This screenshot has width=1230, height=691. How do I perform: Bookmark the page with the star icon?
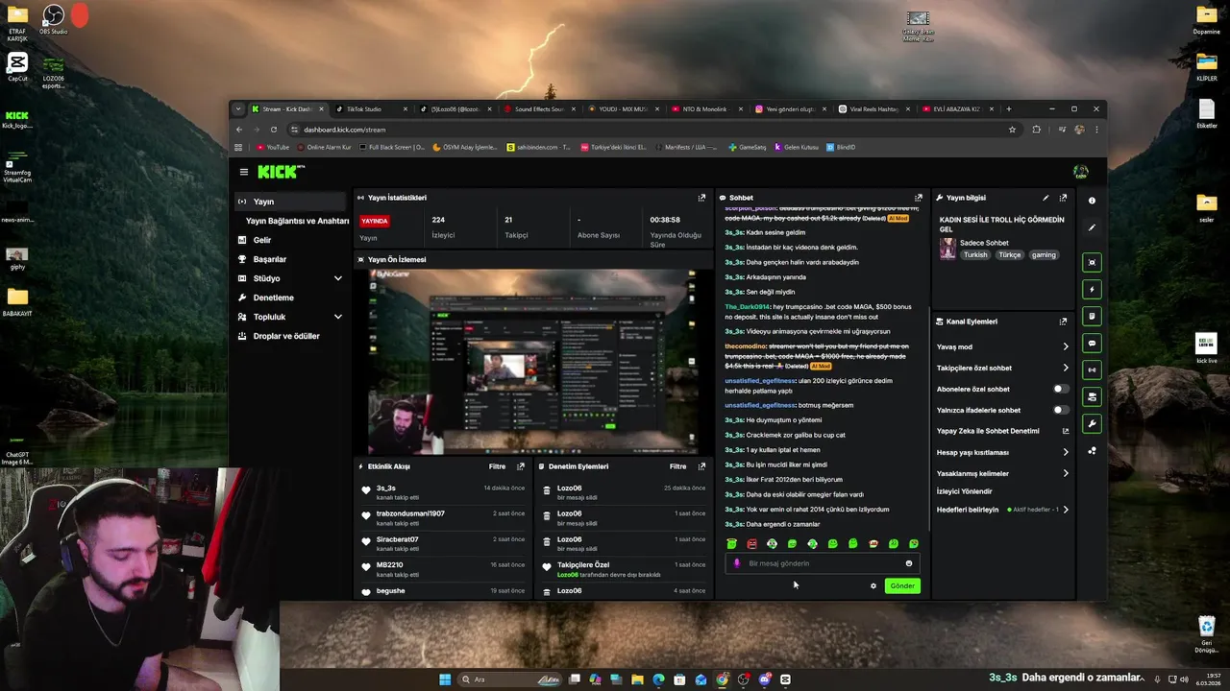(1012, 130)
